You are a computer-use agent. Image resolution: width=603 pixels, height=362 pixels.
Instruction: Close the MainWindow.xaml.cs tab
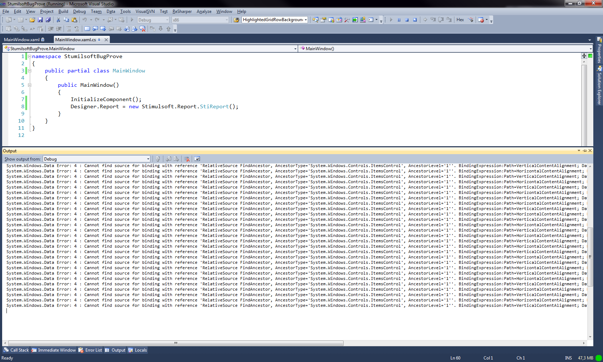[x=106, y=40]
